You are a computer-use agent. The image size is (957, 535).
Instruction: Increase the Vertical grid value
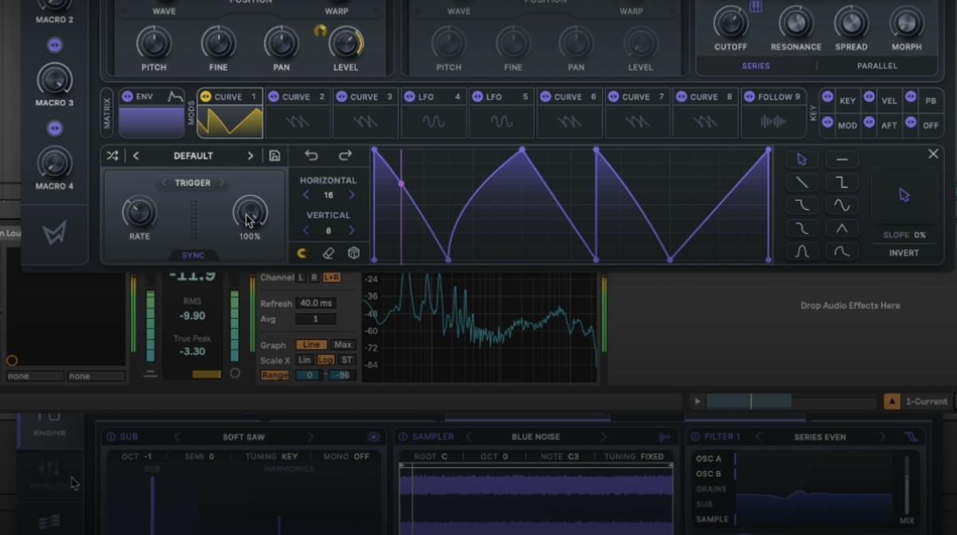(x=351, y=230)
